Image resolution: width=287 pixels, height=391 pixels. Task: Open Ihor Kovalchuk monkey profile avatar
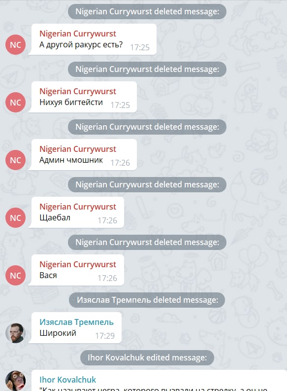[15, 381]
